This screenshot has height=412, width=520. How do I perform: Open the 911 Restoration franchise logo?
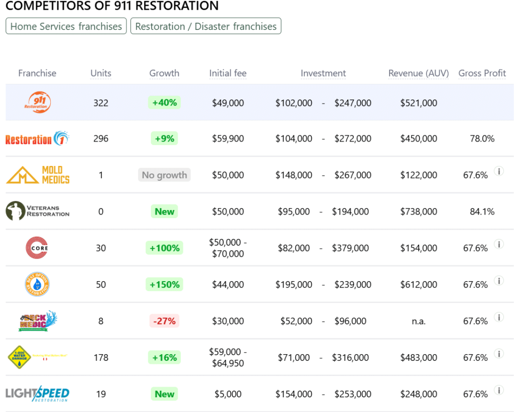pyautogui.click(x=37, y=102)
